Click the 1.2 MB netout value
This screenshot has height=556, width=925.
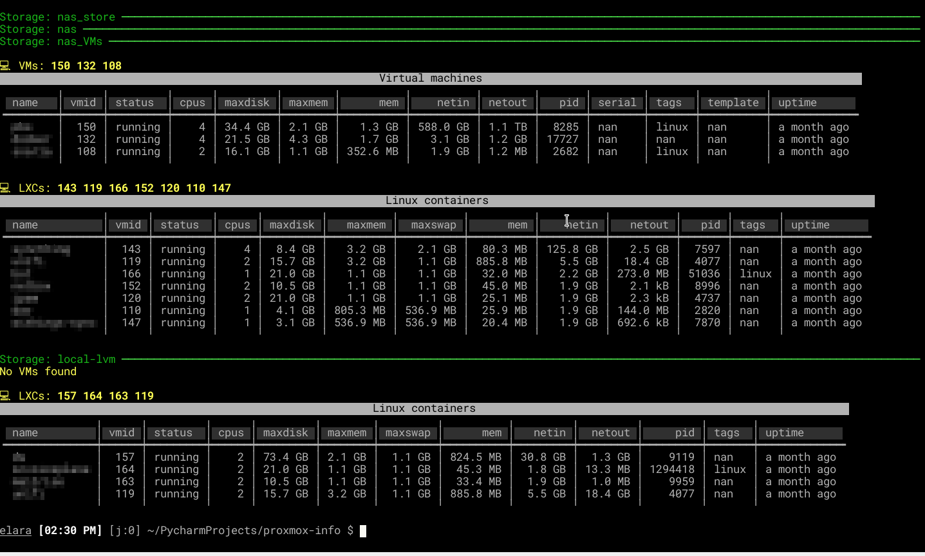coord(508,151)
